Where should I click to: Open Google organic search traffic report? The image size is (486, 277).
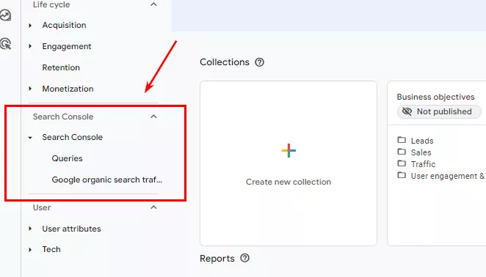point(107,180)
